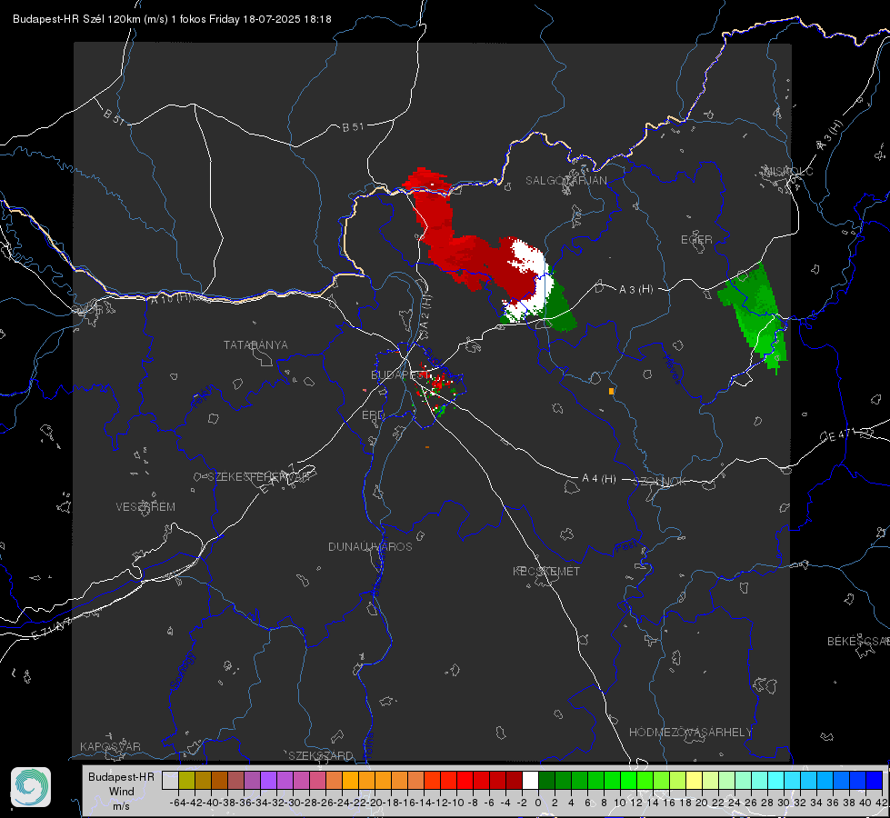
Task: Click the small orange pixel east of Budapest
Action: click(x=611, y=391)
